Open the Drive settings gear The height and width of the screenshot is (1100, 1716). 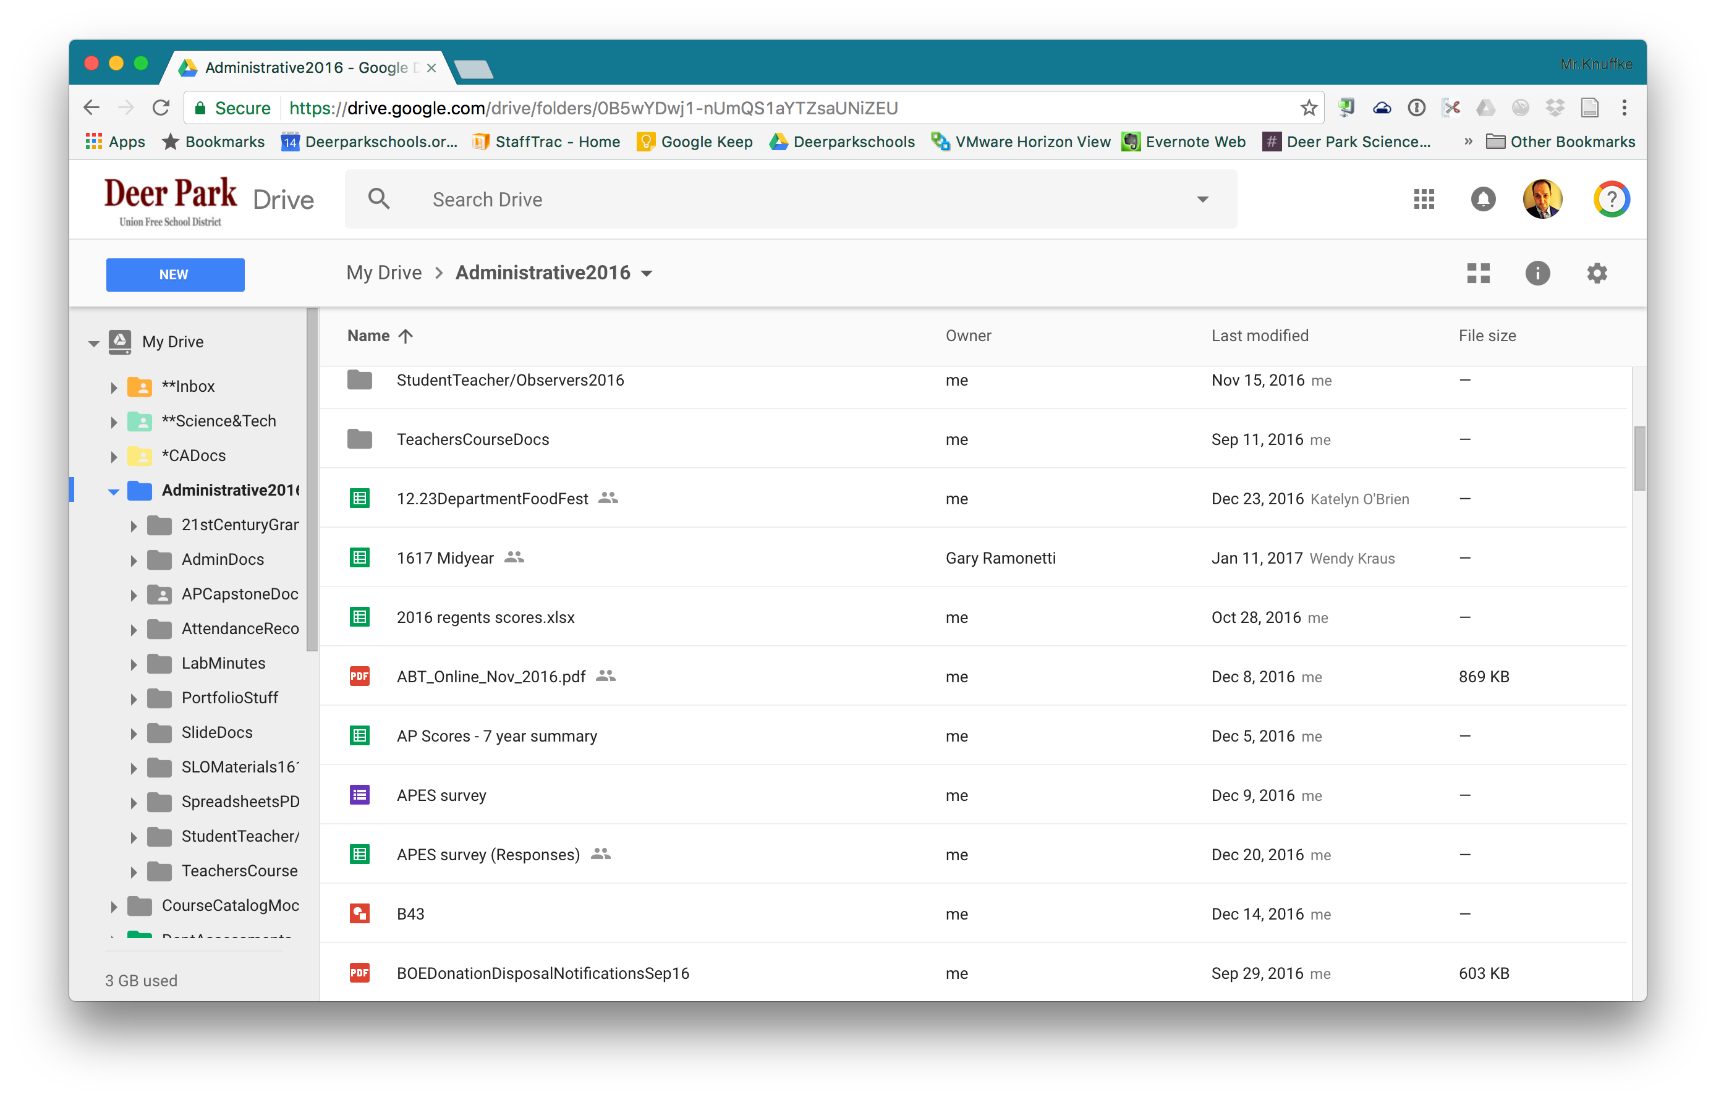point(1597,273)
